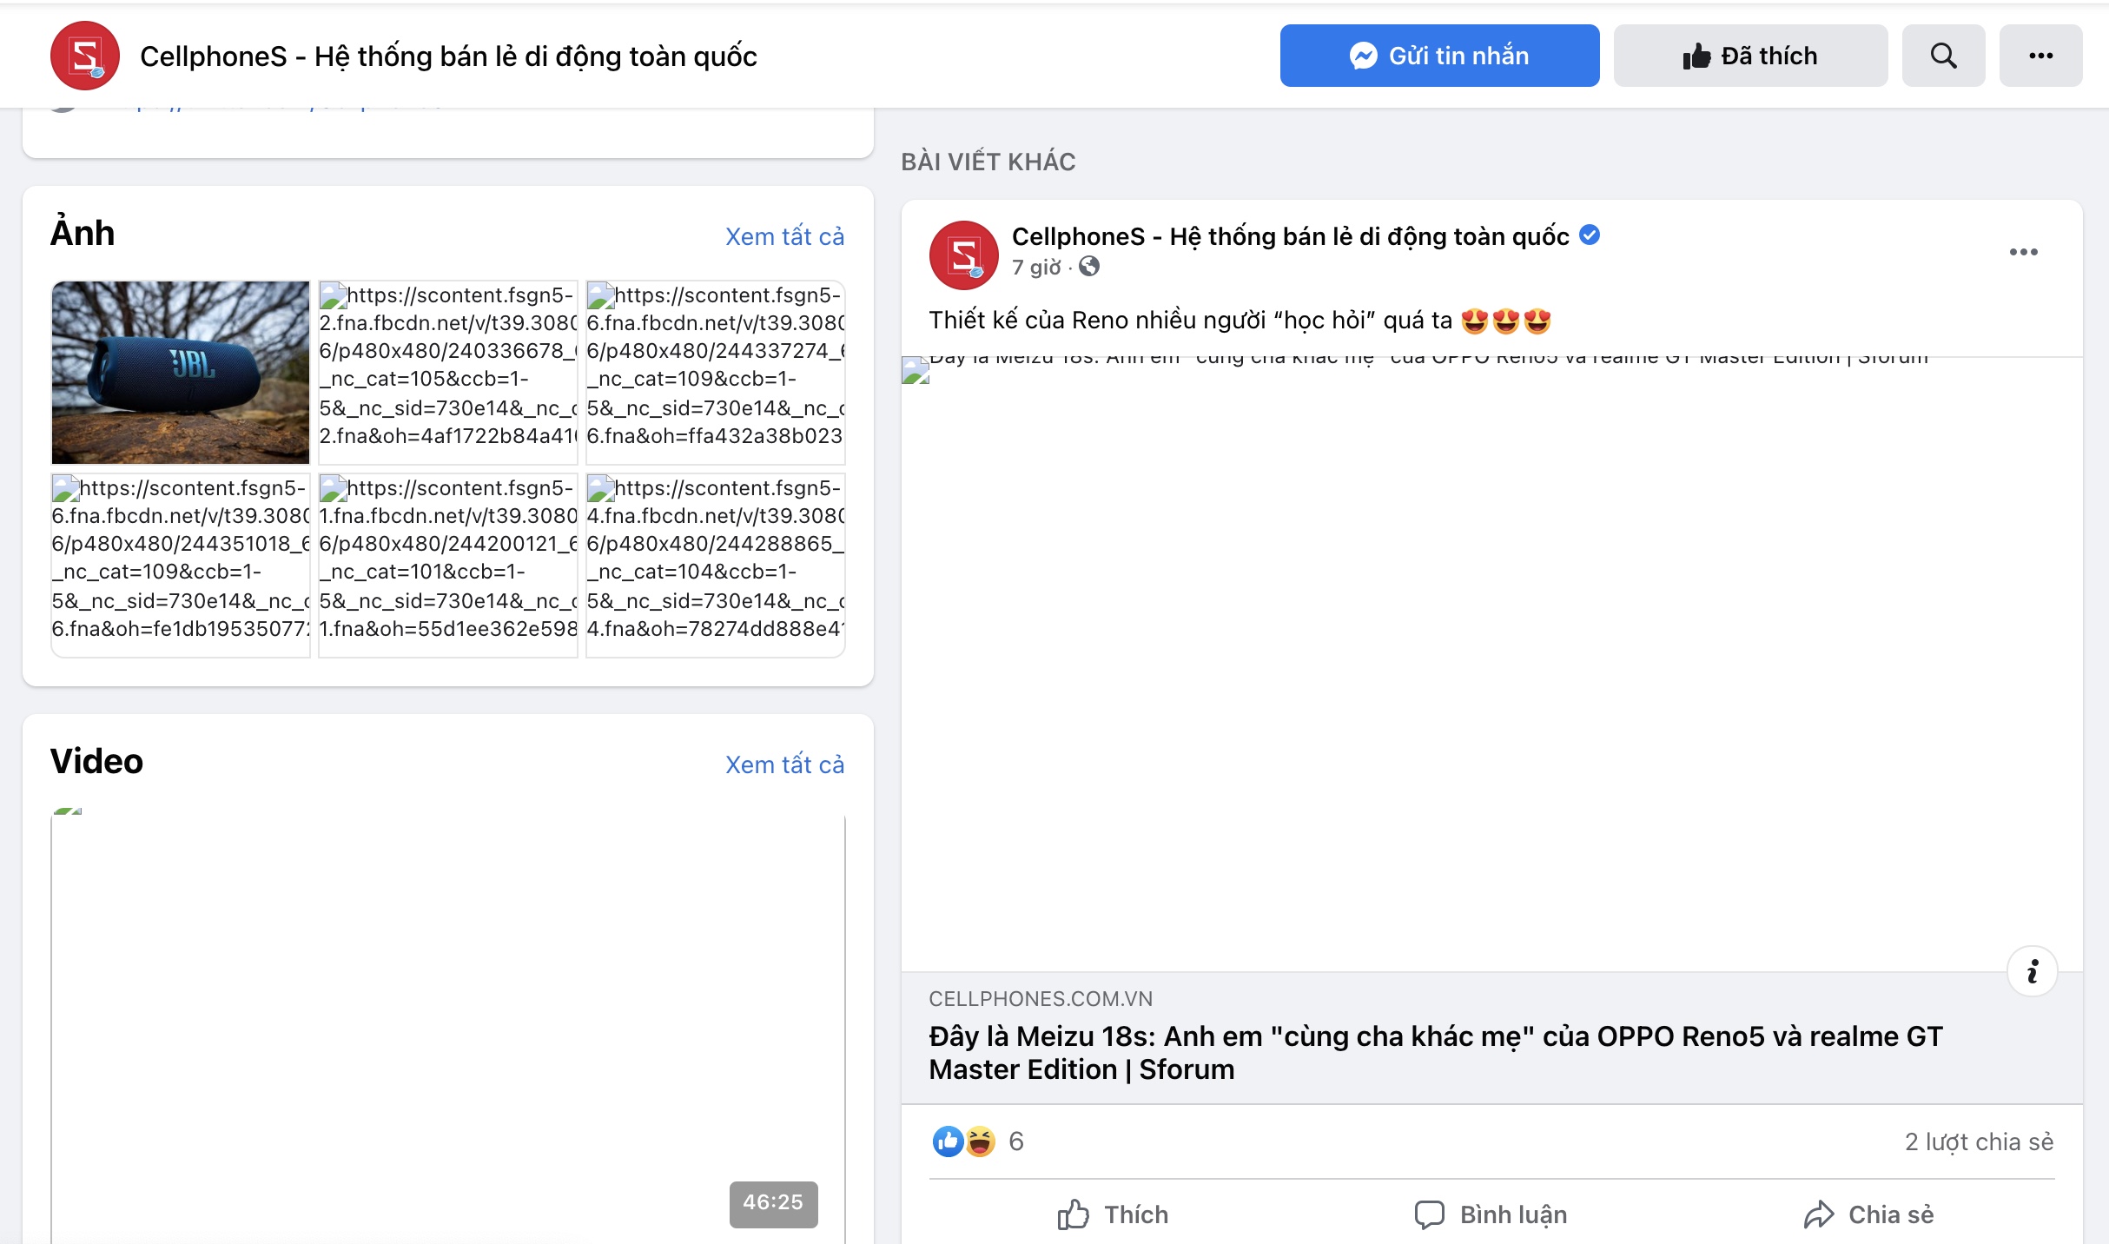2109x1244 pixels.
Task: Open the search magnifier in the page header
Action: point(1943,56)
